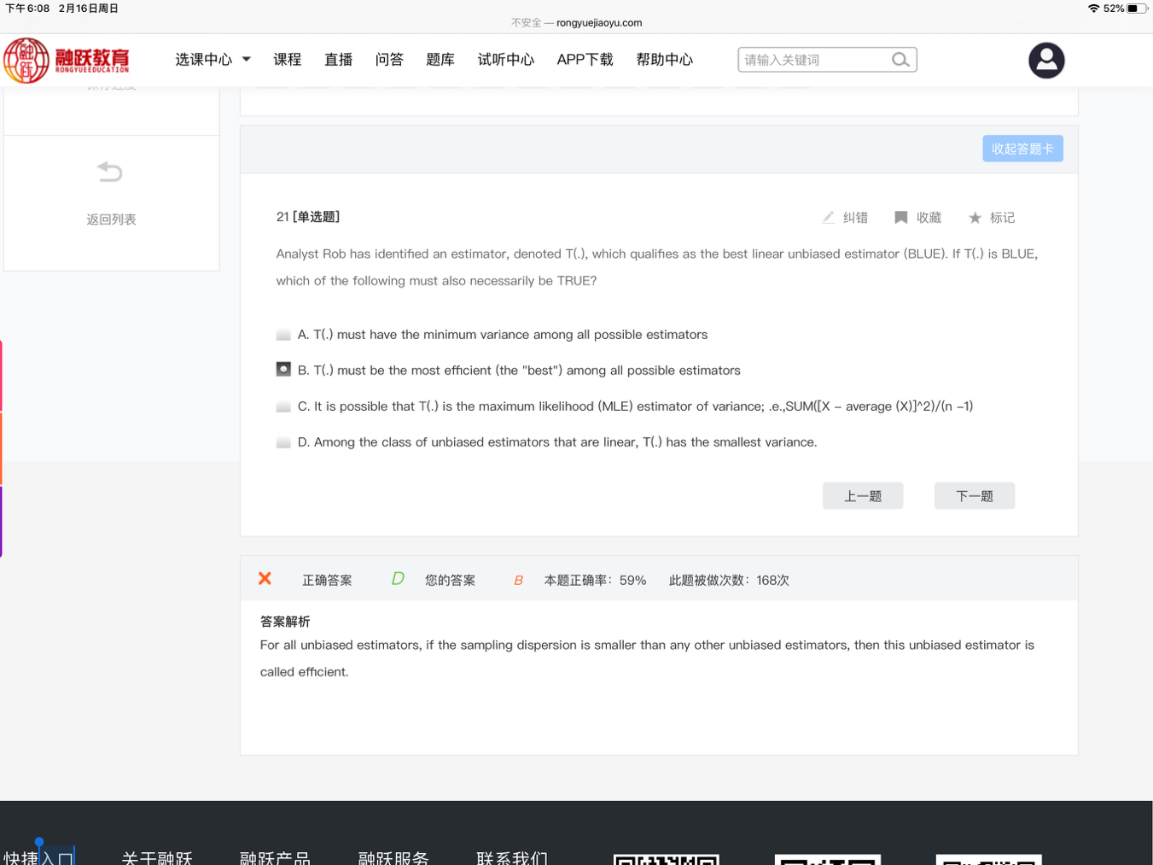Screen dimensions: 1153x865
Task: Open 关于融跃 in the footer
Action: tap(157, 856)
